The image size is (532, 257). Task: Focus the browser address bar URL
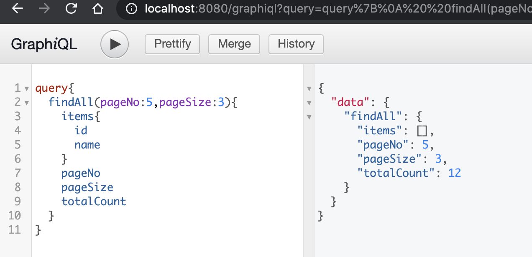pos(335,8)
